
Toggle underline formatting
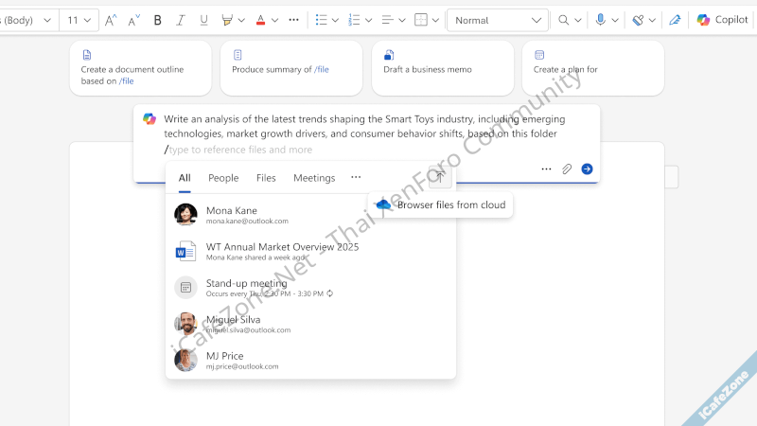pyautogui.click(x=203, y=20)
